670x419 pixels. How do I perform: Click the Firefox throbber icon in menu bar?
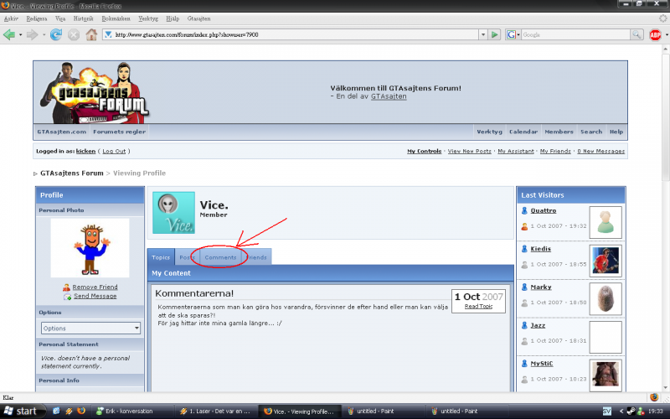(x=662, y=18)
